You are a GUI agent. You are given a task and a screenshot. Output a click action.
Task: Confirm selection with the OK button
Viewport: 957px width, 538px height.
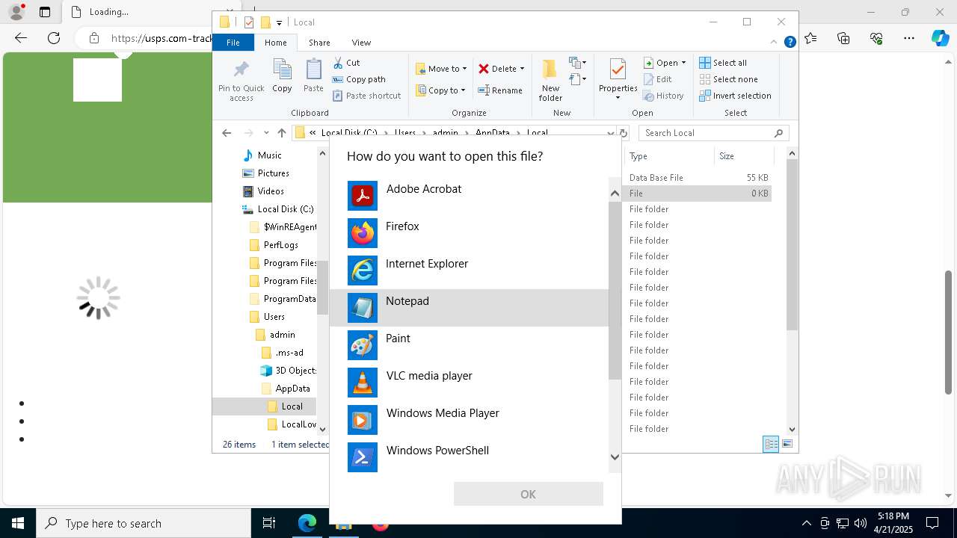[528, 494]
